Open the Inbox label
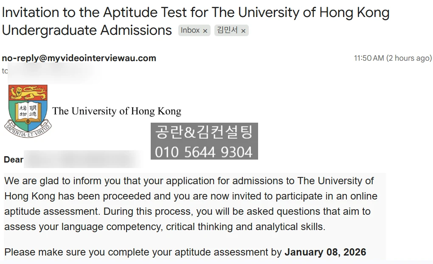The width and height of the screenshot is (433, 264). pyautogui.click(x=190, y=30)
